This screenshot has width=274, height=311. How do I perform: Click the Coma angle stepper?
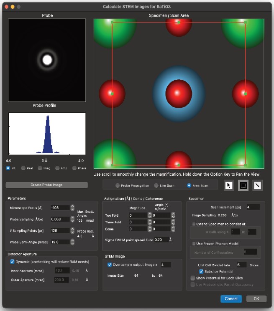(x=172, y=229)
